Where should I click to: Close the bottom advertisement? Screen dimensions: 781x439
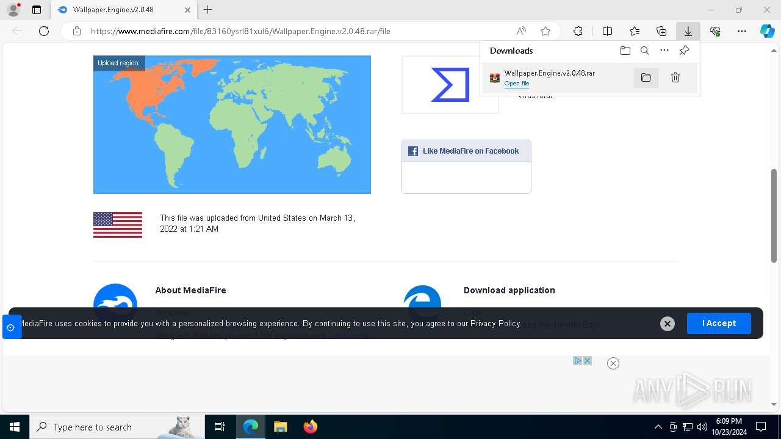point(613,363)
